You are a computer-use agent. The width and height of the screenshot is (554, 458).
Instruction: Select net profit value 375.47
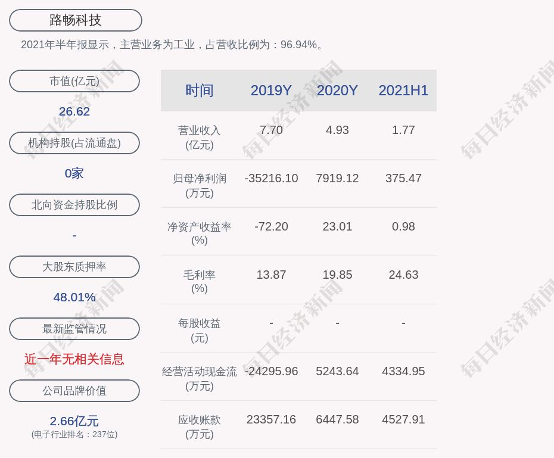coord(403,178)
